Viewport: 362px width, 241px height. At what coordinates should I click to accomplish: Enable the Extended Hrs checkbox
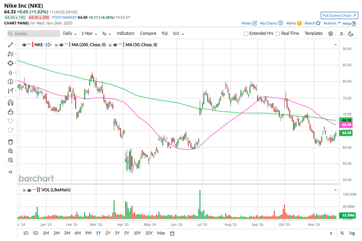pyautogui.click(x=246, y=34)
